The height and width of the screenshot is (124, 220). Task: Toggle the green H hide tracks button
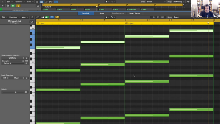point(13,6)
